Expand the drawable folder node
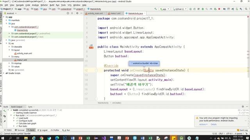Screen dimensions: 250x140 click(x=9, y=47)
